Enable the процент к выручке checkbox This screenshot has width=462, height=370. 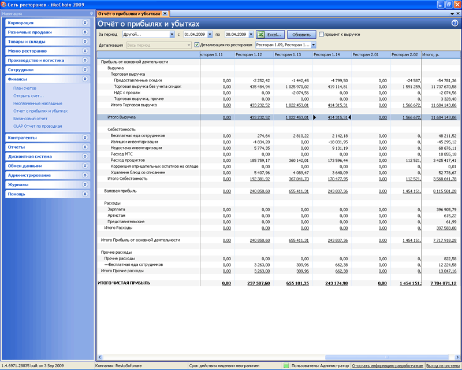pos(322,34)
